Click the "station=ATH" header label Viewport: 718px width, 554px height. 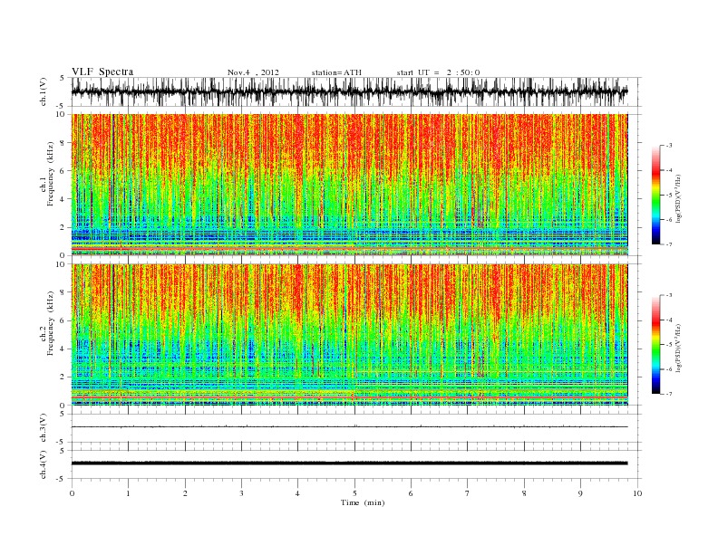[336, 72]
